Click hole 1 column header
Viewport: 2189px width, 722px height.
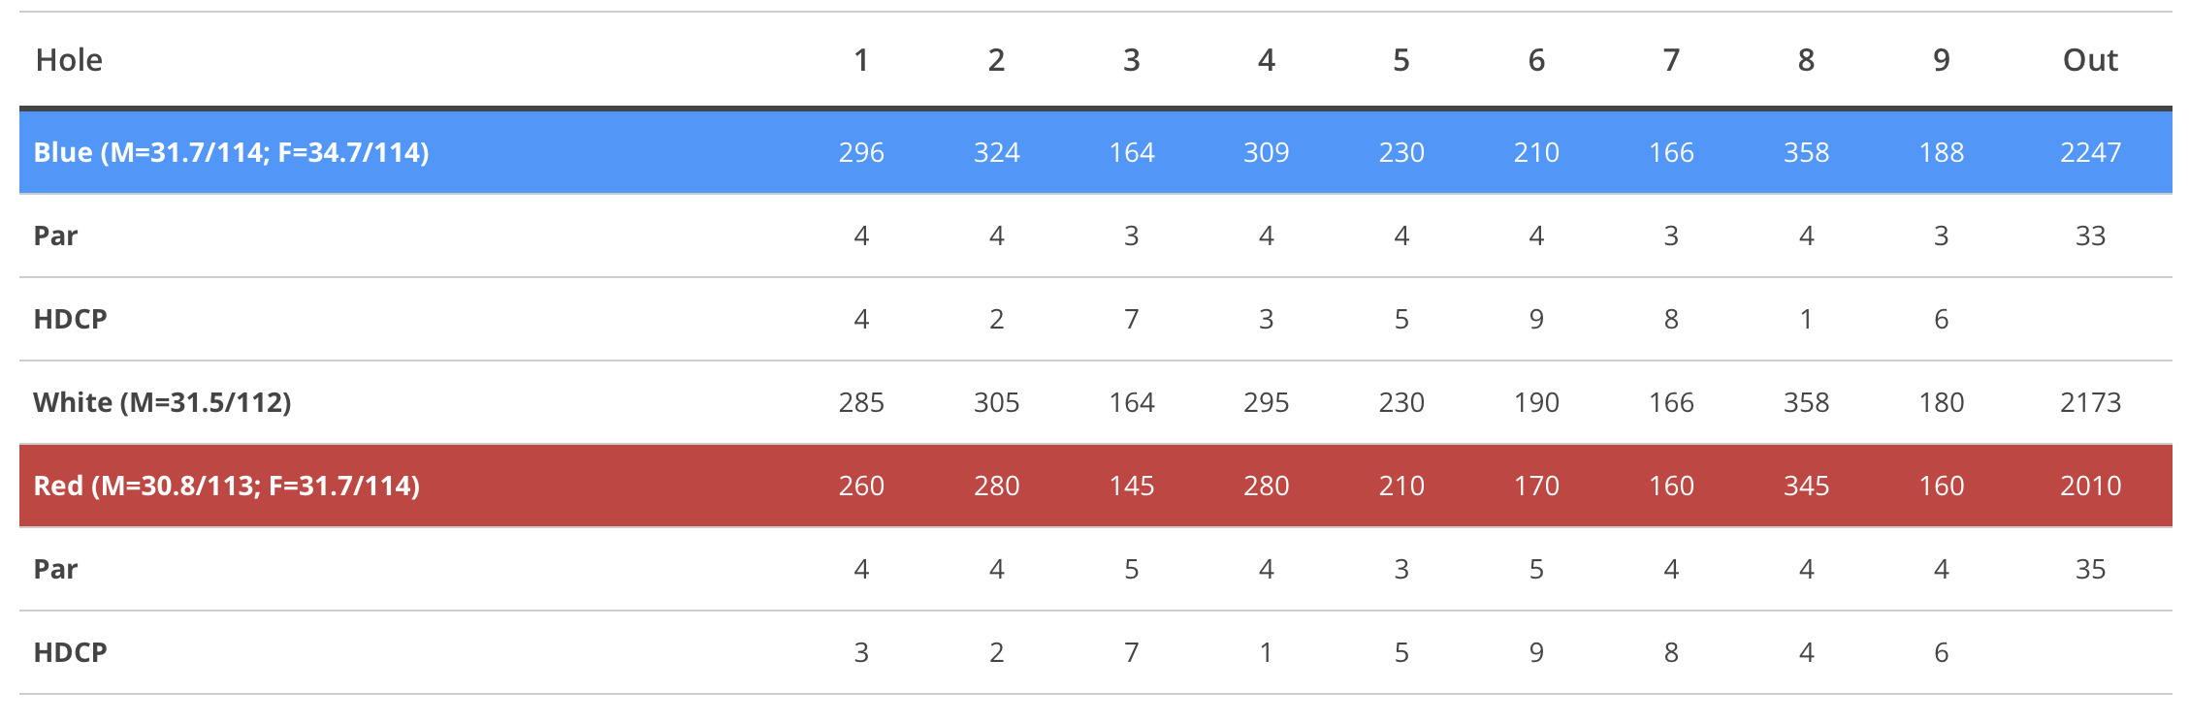pyautogui.click(x=861, y=60)
